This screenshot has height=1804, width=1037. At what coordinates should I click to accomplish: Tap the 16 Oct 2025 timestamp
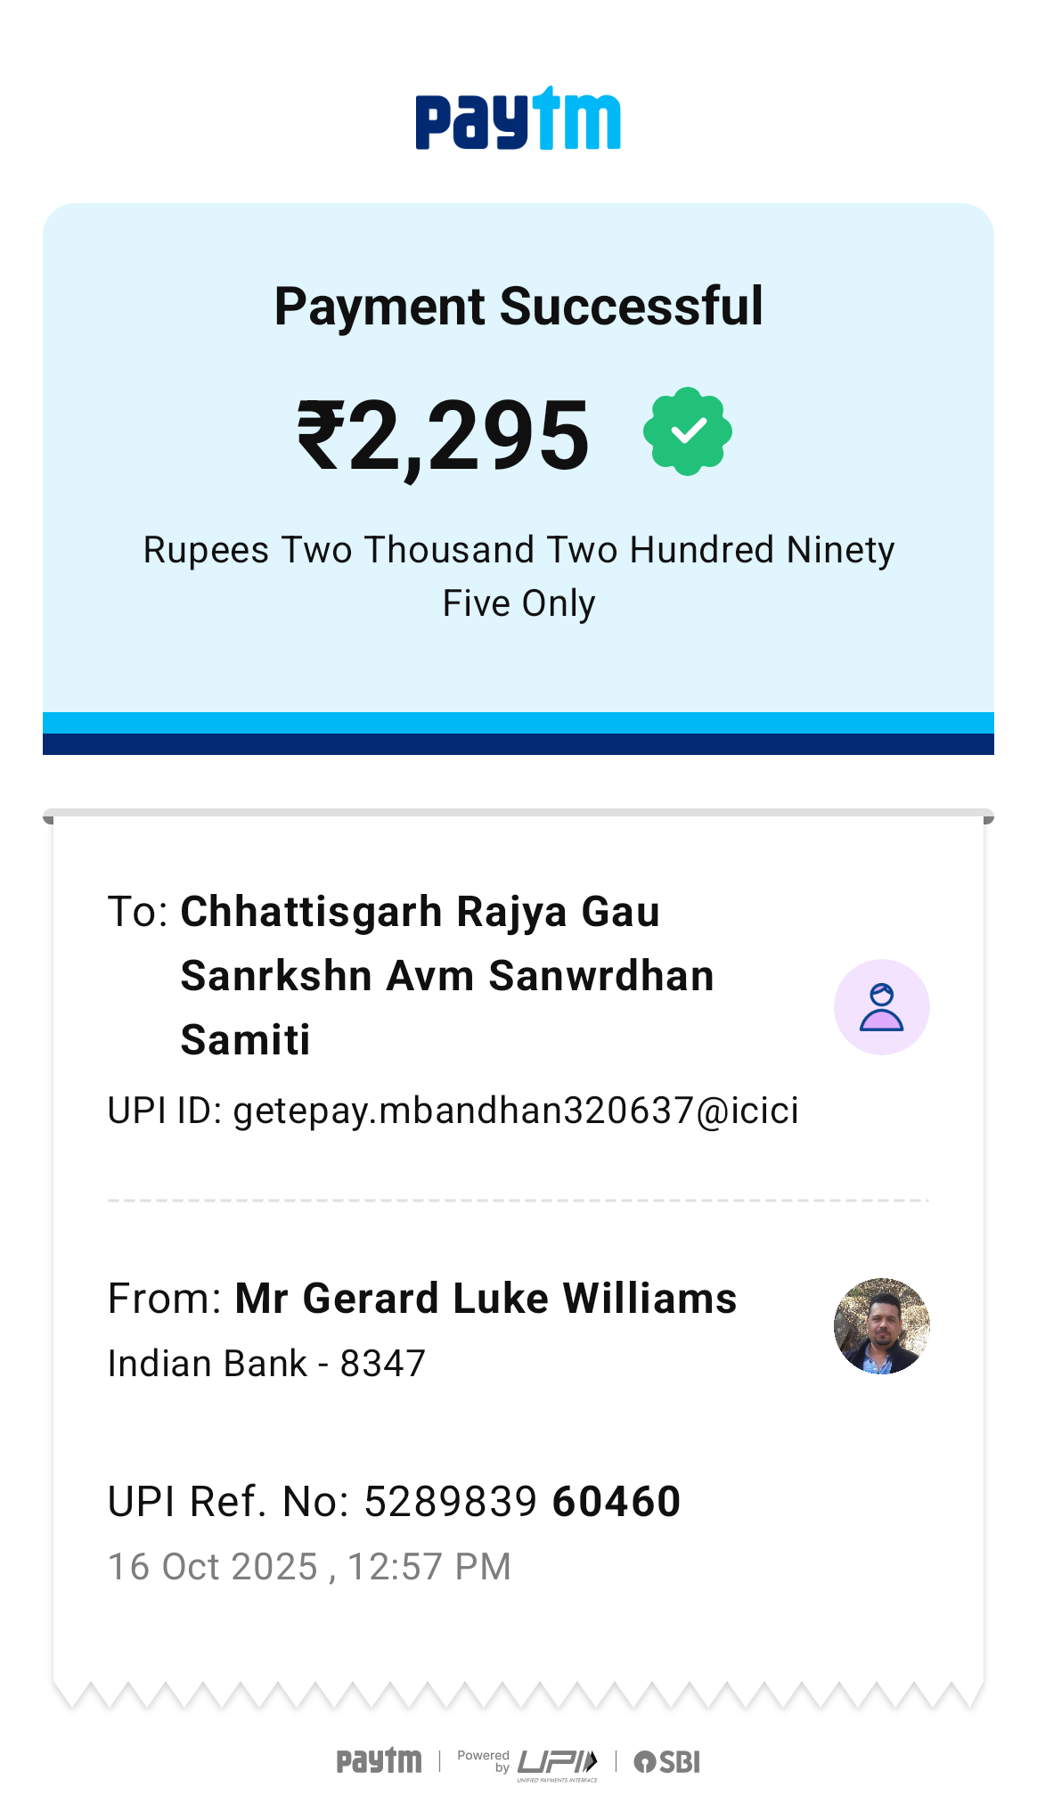(309, 1567)
